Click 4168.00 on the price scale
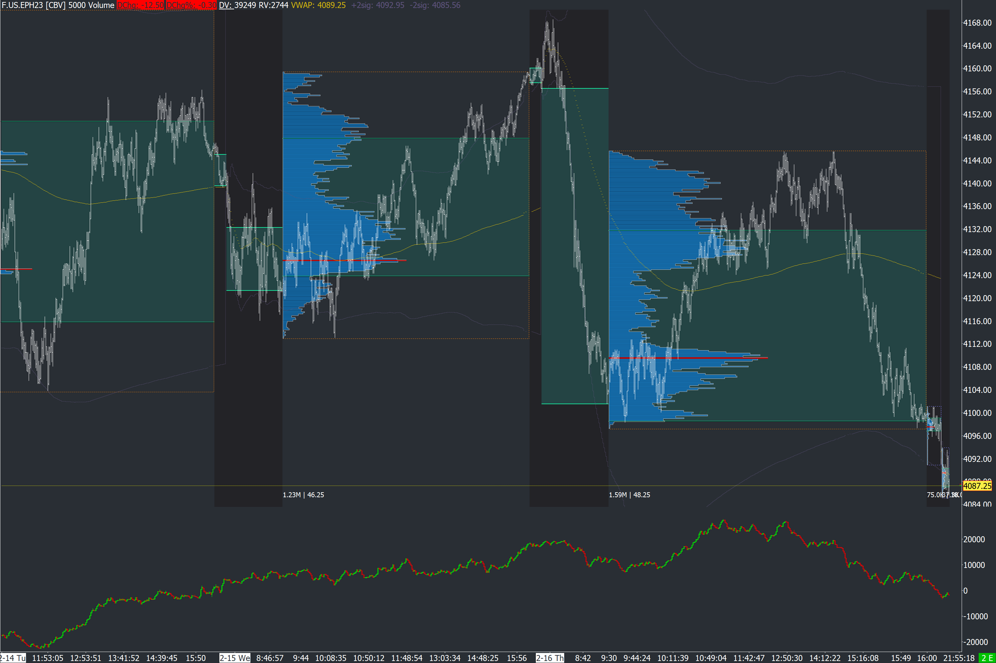996x663 pixels. tap(977, 23)
